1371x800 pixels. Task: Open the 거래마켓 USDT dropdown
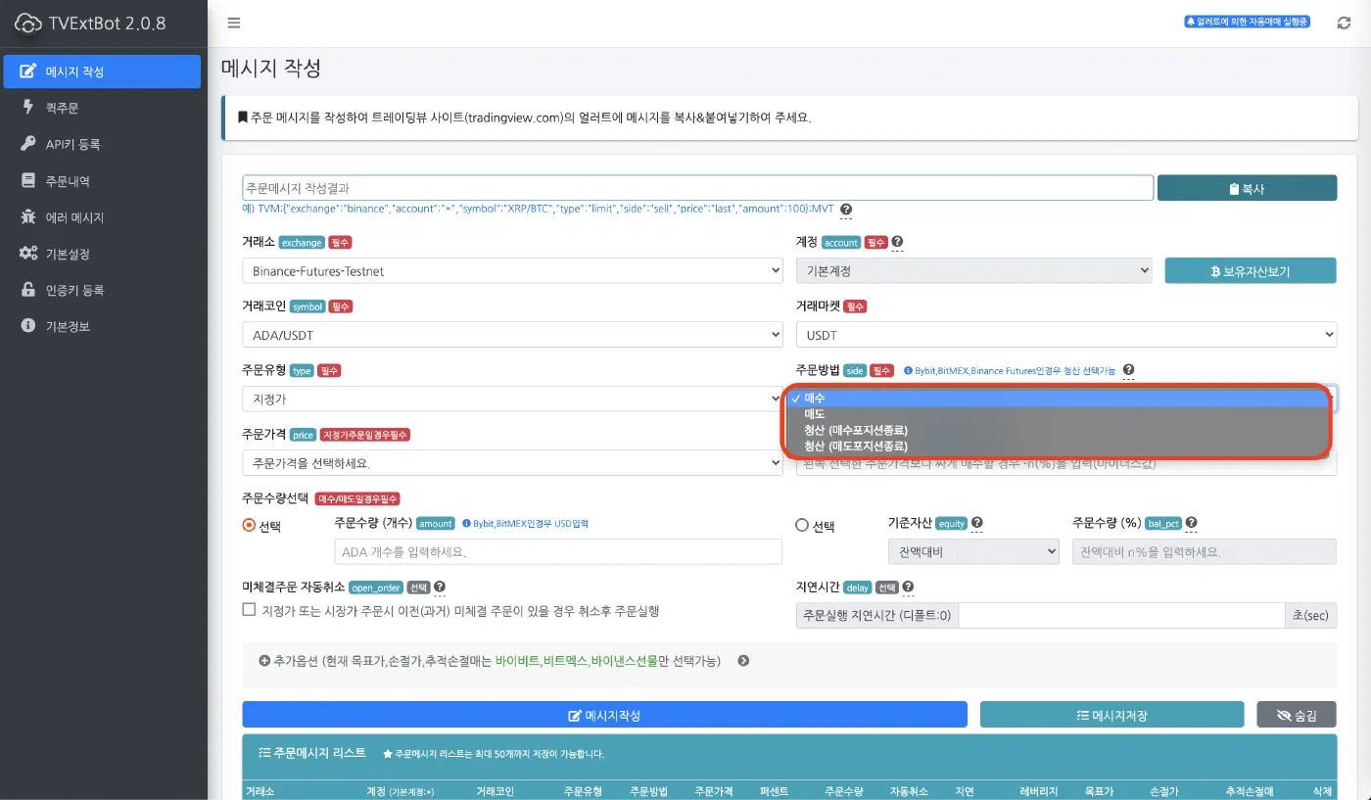click(1066, 335)
